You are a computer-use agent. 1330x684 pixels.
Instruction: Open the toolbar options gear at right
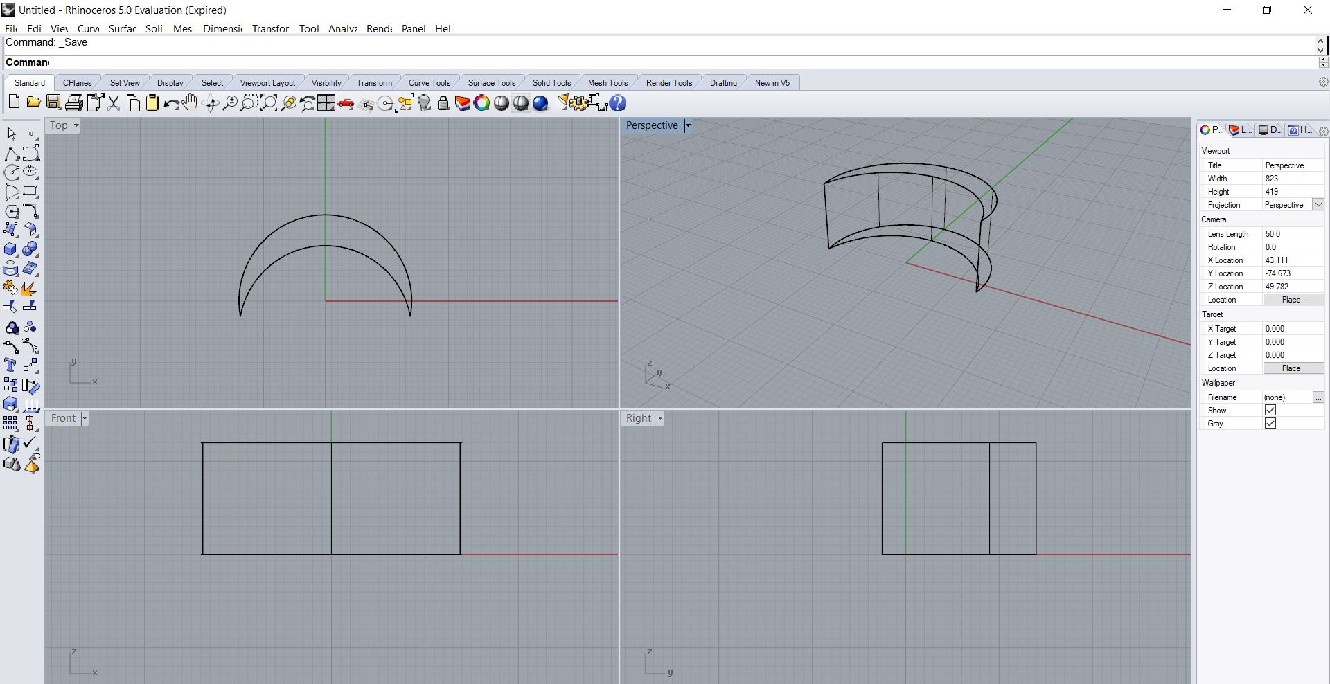[1323, 82]
